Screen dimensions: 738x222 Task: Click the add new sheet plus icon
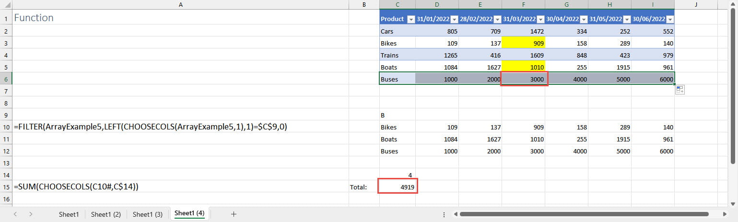[234, 214]
